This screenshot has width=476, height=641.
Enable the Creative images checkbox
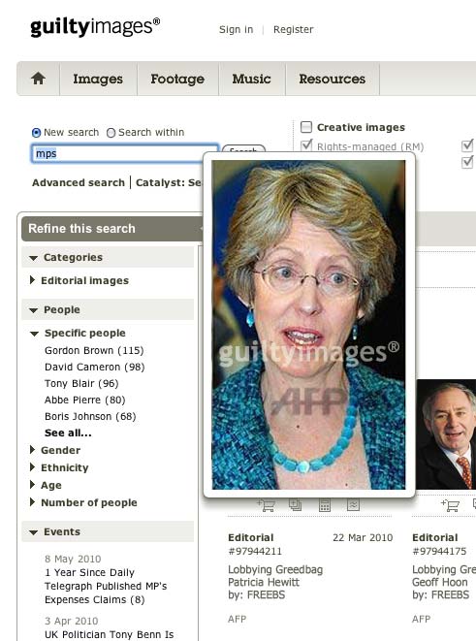pyautogui.click(x=306, y=127)
